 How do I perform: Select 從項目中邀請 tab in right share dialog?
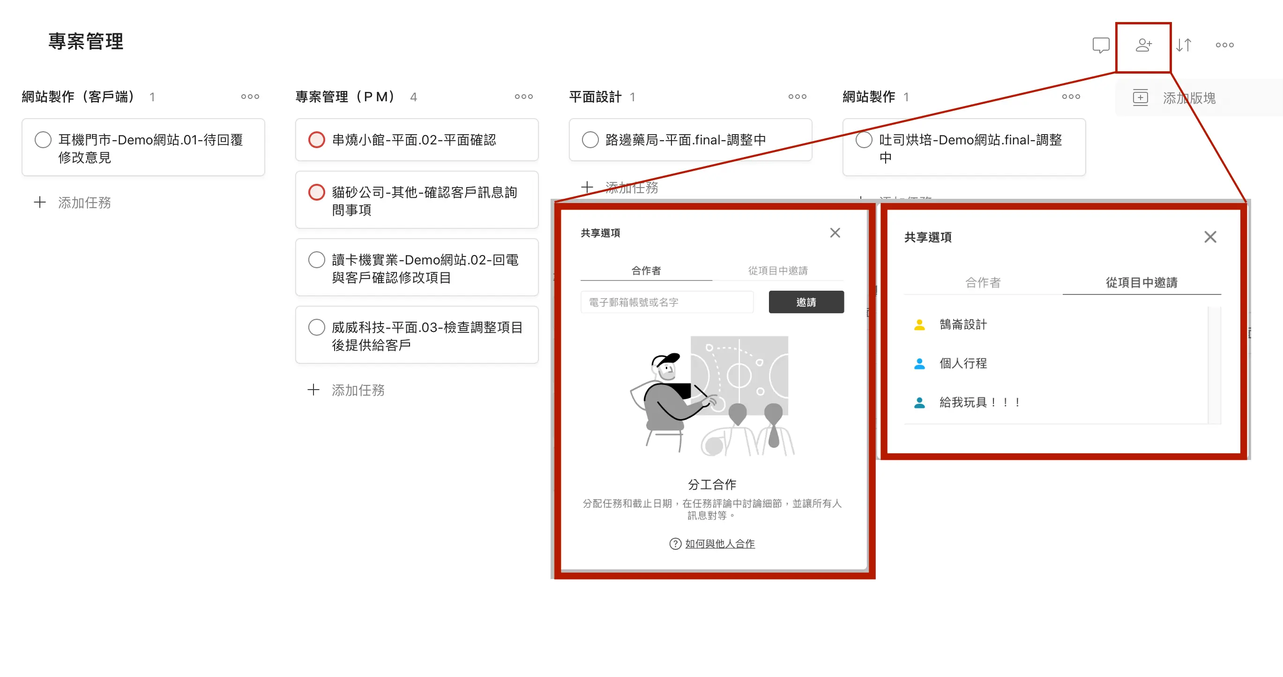(1141, 282)
